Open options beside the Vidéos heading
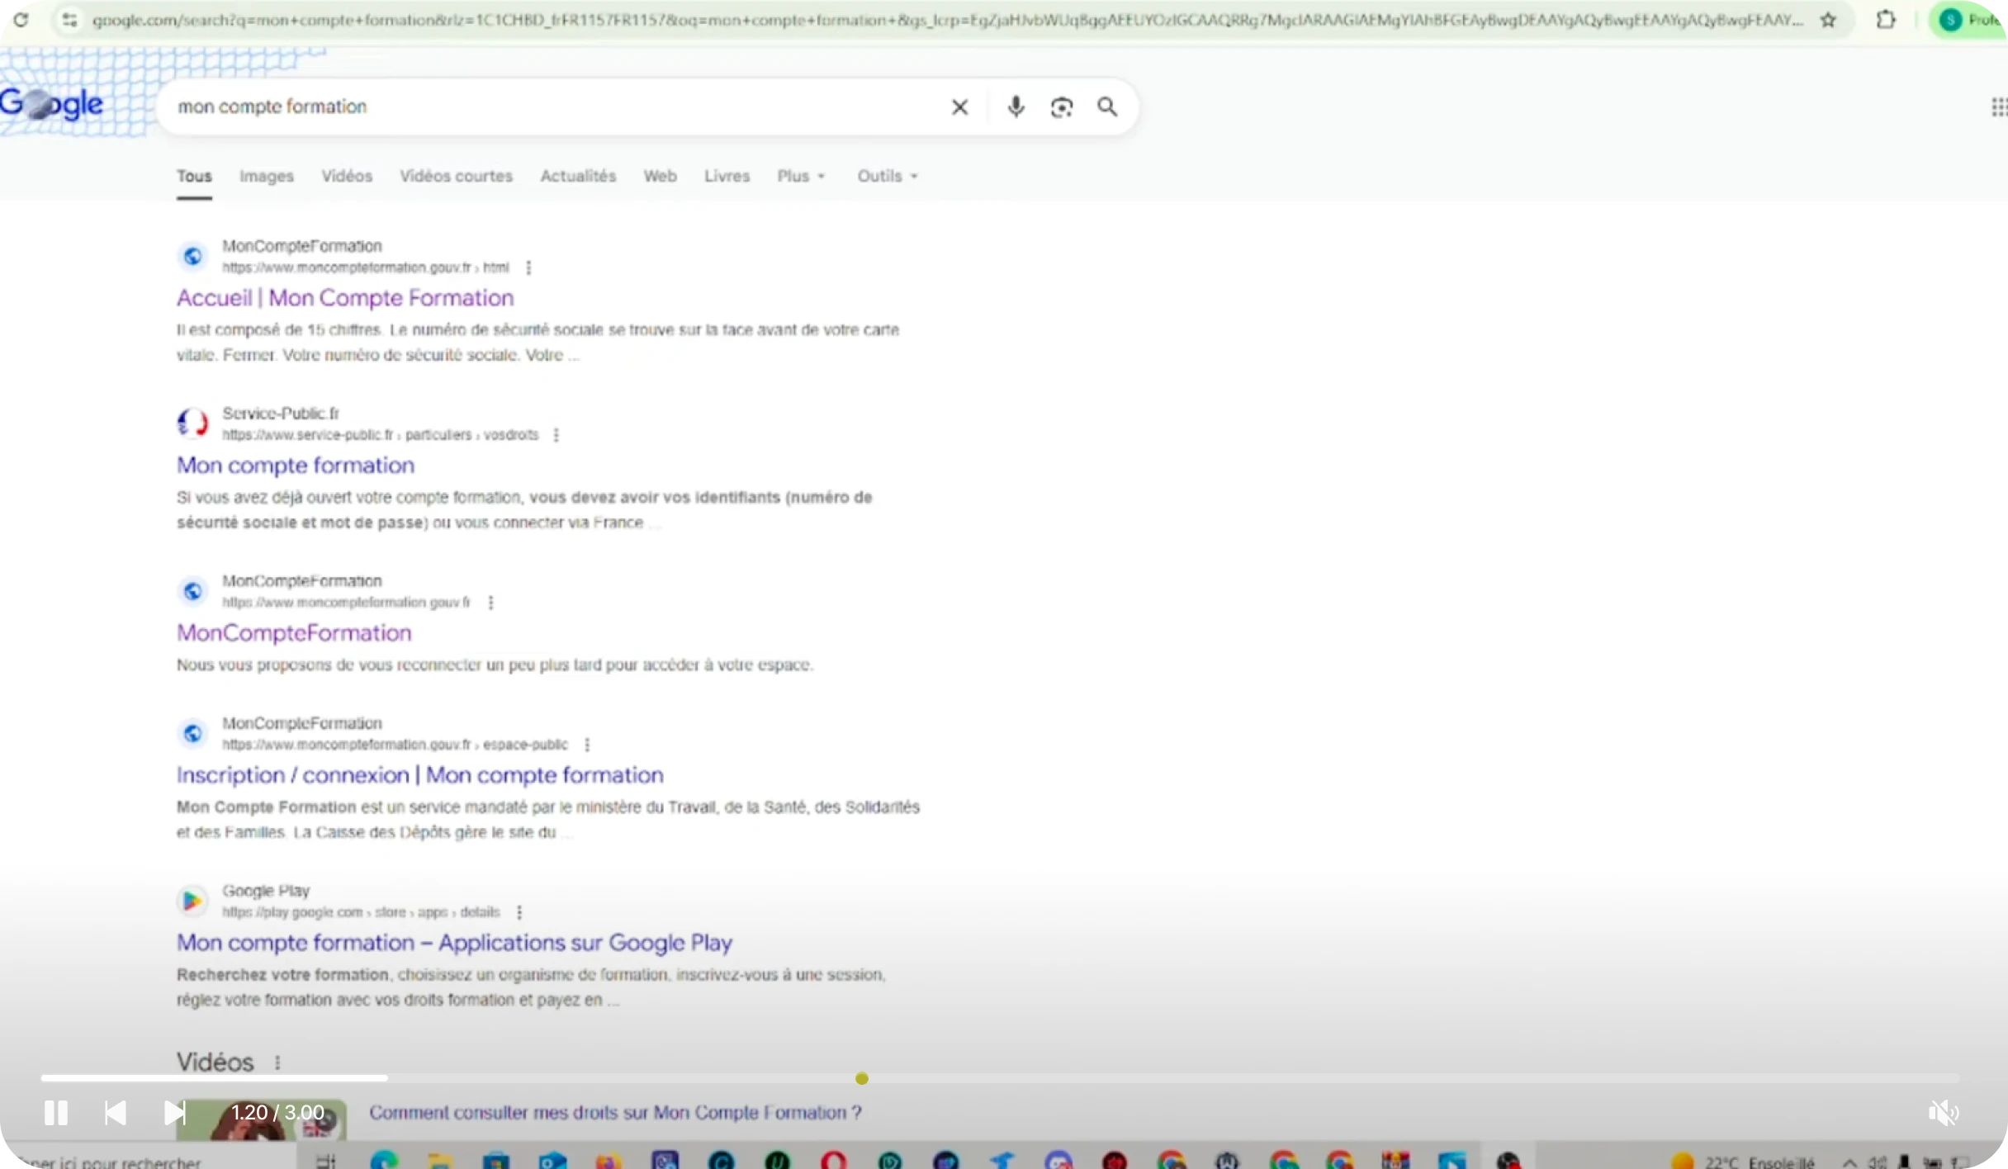 (x=277, y=1063)
